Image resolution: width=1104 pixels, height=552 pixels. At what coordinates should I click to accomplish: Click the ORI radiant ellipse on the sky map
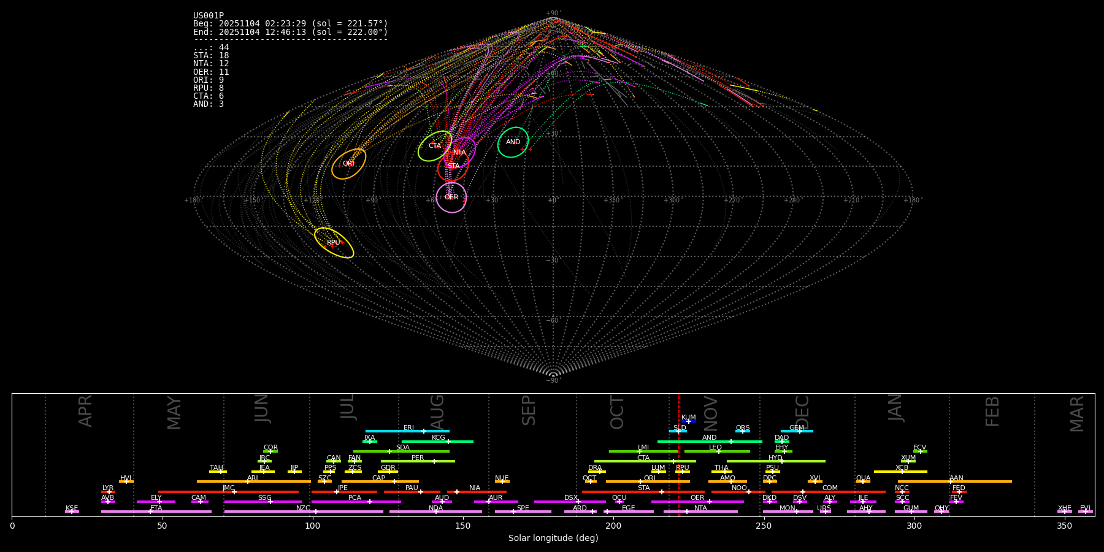pos(348,164)
